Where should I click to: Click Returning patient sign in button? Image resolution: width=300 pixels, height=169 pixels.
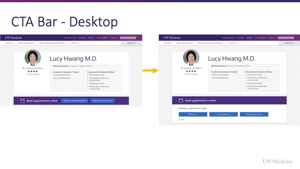pyautogui.click(x=102, y=101)
